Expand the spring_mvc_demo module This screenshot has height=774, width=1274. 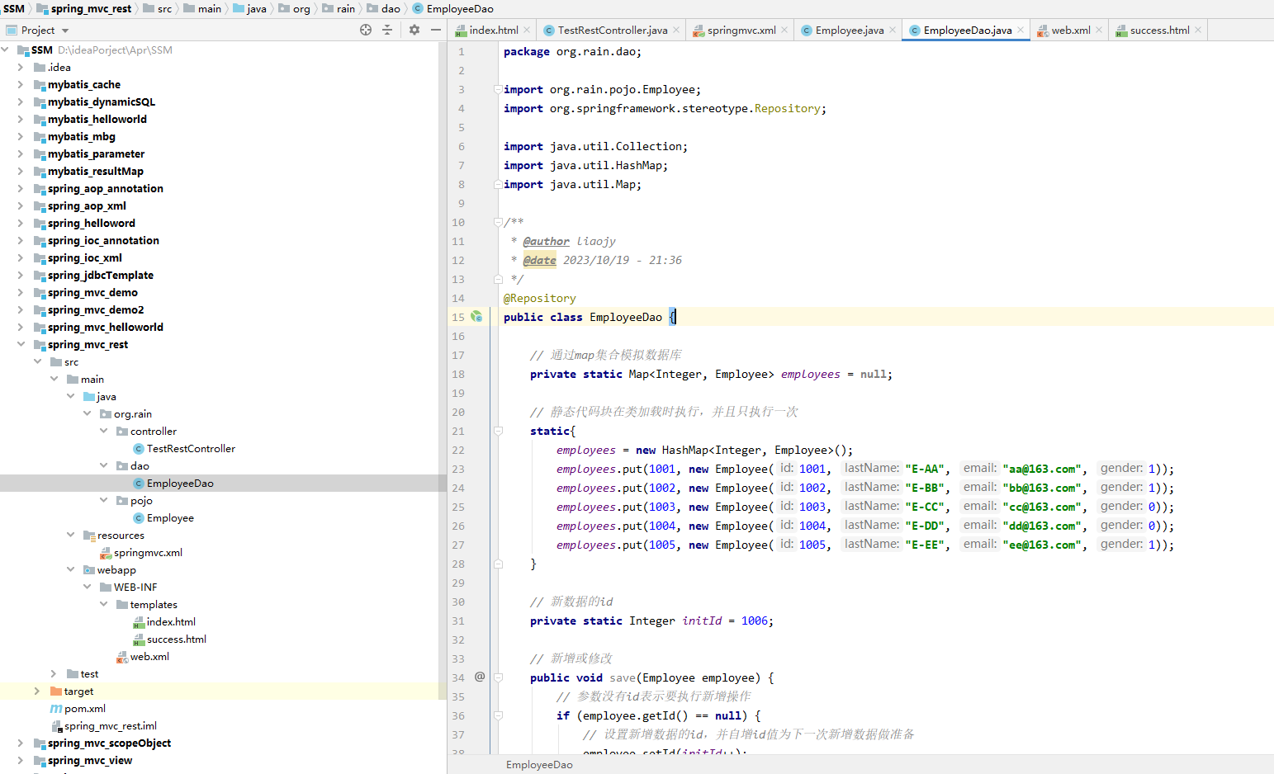click(x=21, y=292)
